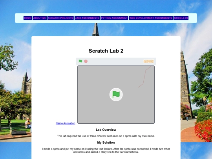The width and height of the screenshot is (212, 159).
Task: Click the My Solution heading
Action: 106,143
